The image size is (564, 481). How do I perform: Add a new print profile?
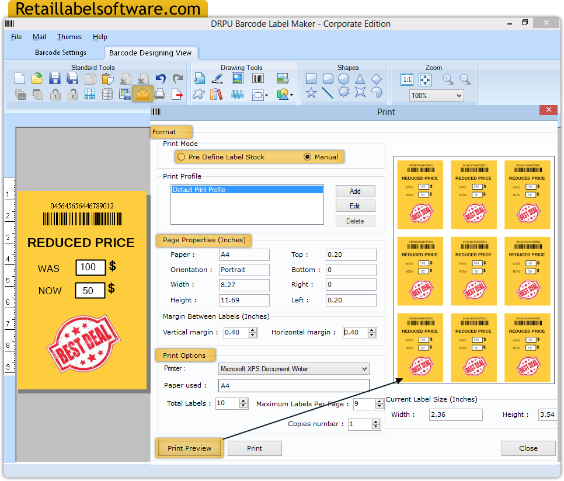[x=355, y=191]
